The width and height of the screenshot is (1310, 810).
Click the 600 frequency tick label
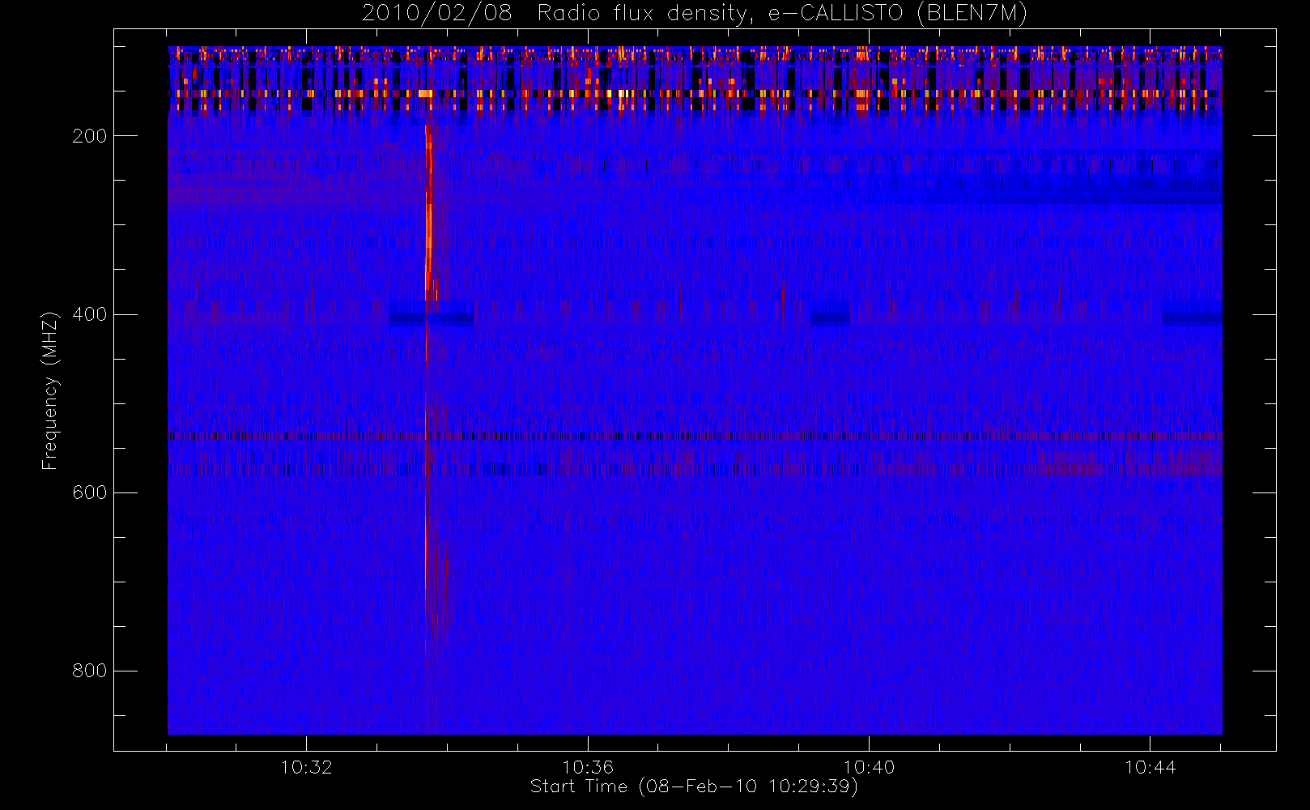89,492
